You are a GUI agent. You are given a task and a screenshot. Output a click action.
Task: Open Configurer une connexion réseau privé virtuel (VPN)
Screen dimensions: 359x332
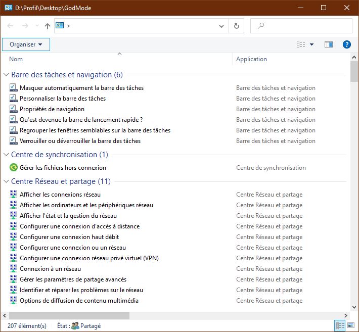[x=89, y=258]
